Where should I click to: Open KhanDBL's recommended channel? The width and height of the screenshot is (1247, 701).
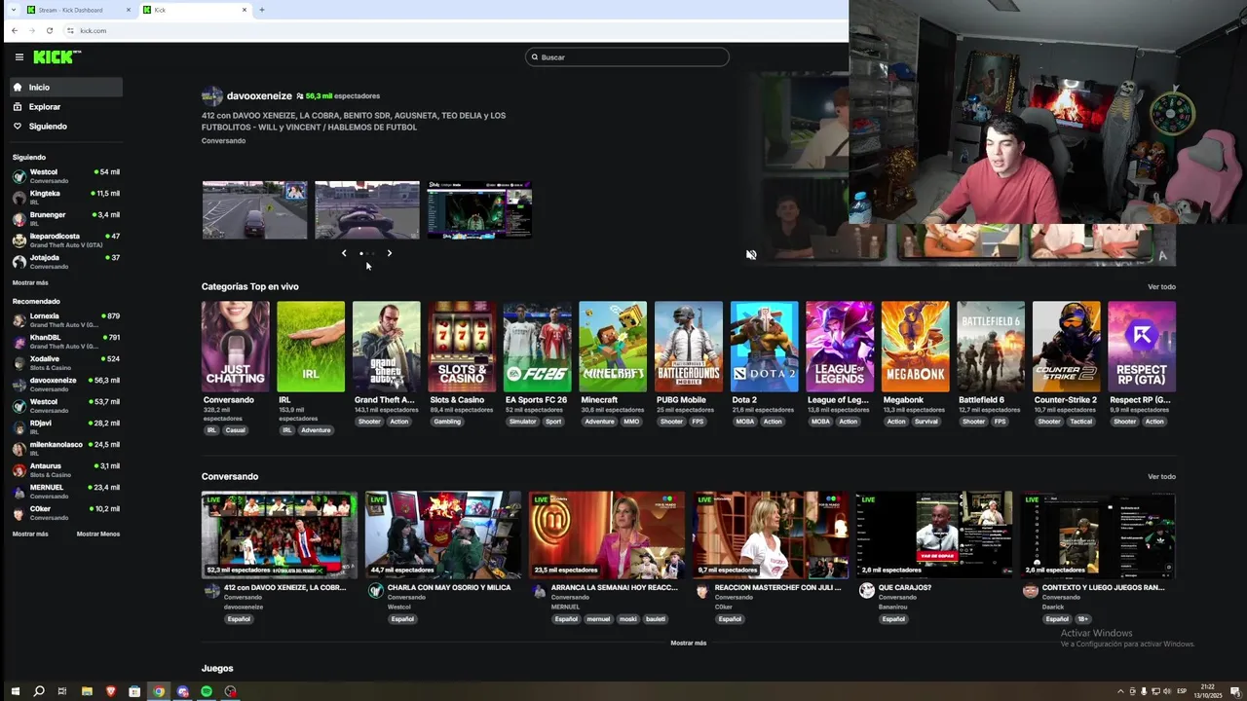pyautogui.click(x=66, y=341)
